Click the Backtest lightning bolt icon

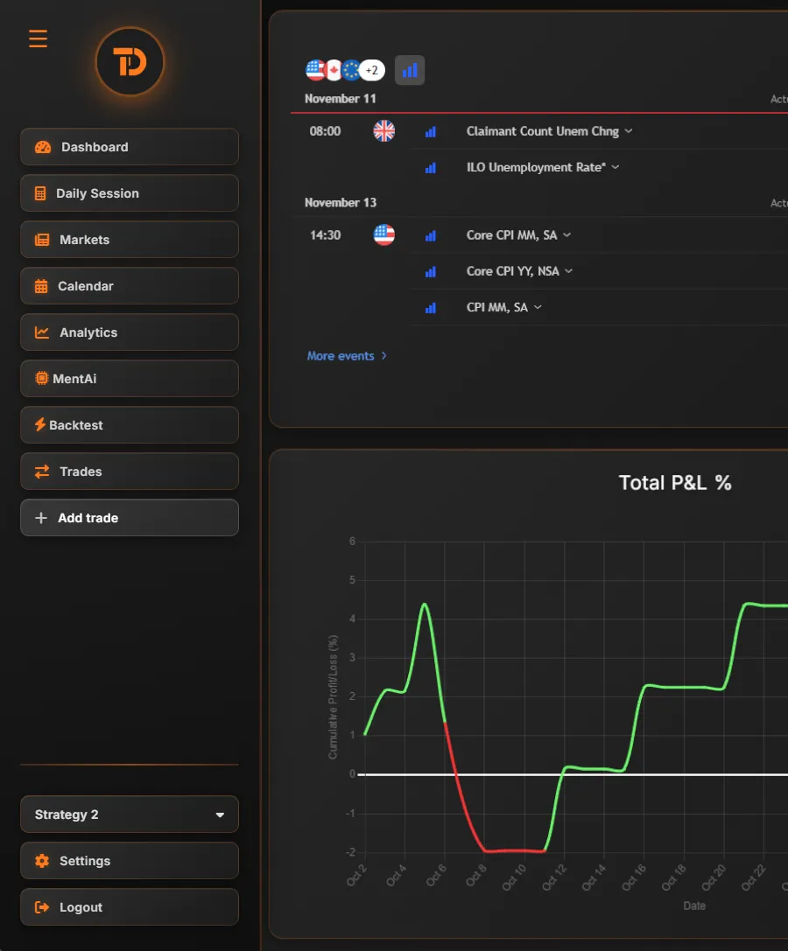(x=40, y=424)
